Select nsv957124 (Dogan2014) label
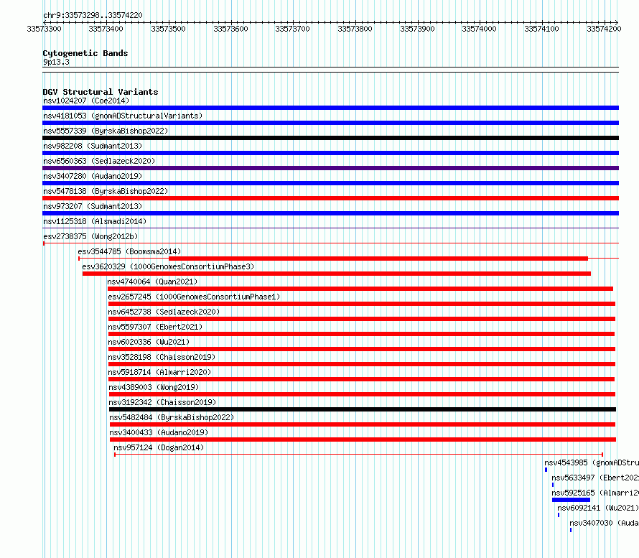The image size is (639, 558). click(x=159, y=447)
